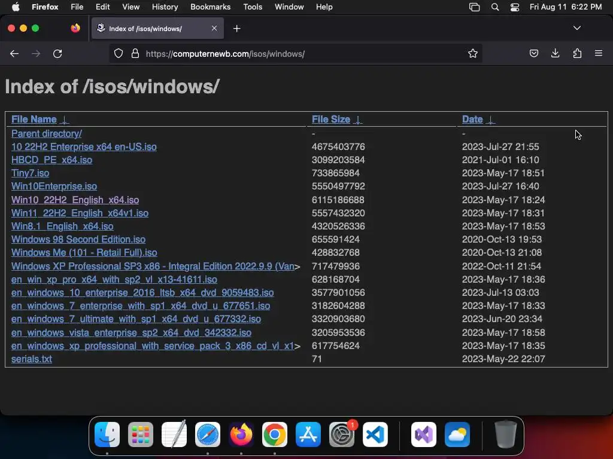Download 10 22H2 Enterprise x64 en-US.iso
The height and width of the screenshot is (459, 613).
point(84,147)
